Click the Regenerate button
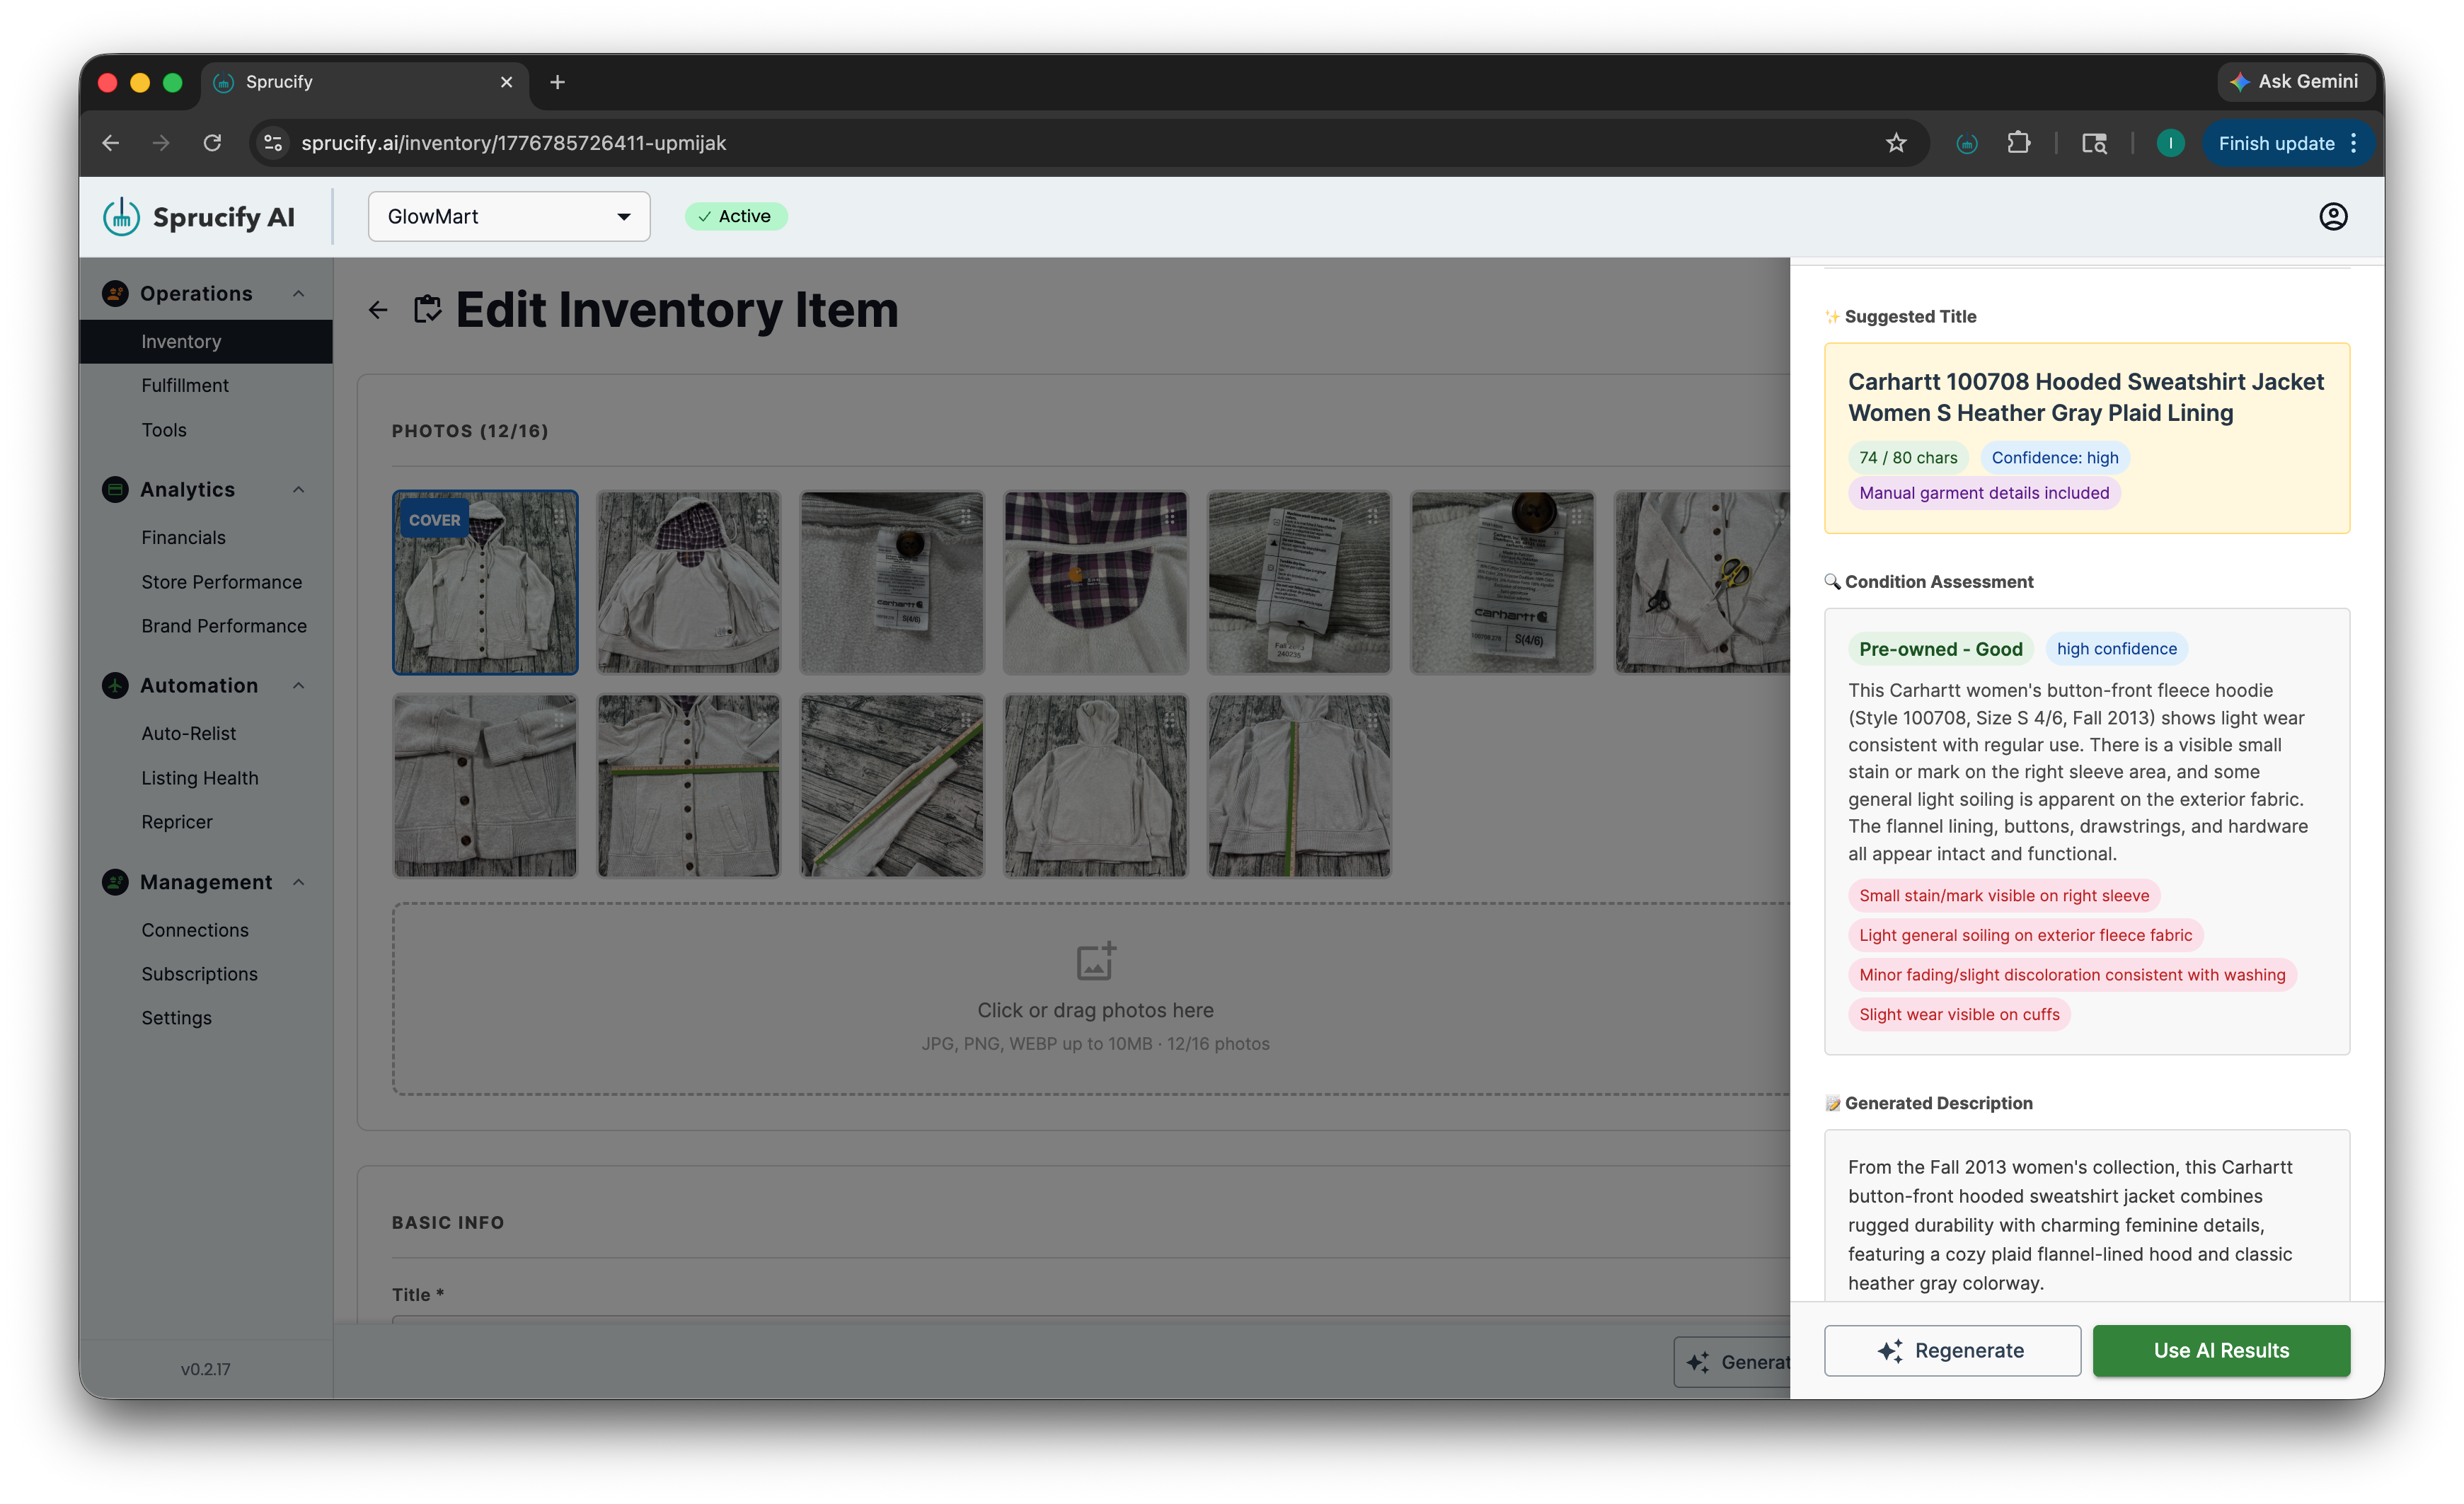 1951,1350
